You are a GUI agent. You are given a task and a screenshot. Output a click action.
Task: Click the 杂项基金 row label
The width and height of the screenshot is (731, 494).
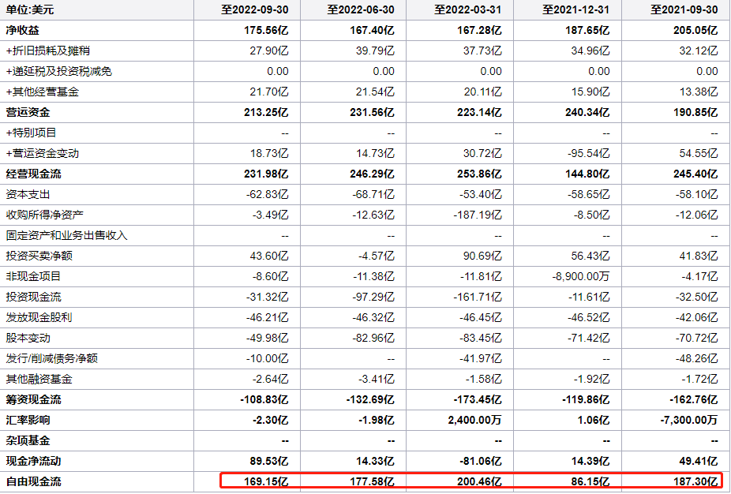point(28,440)
